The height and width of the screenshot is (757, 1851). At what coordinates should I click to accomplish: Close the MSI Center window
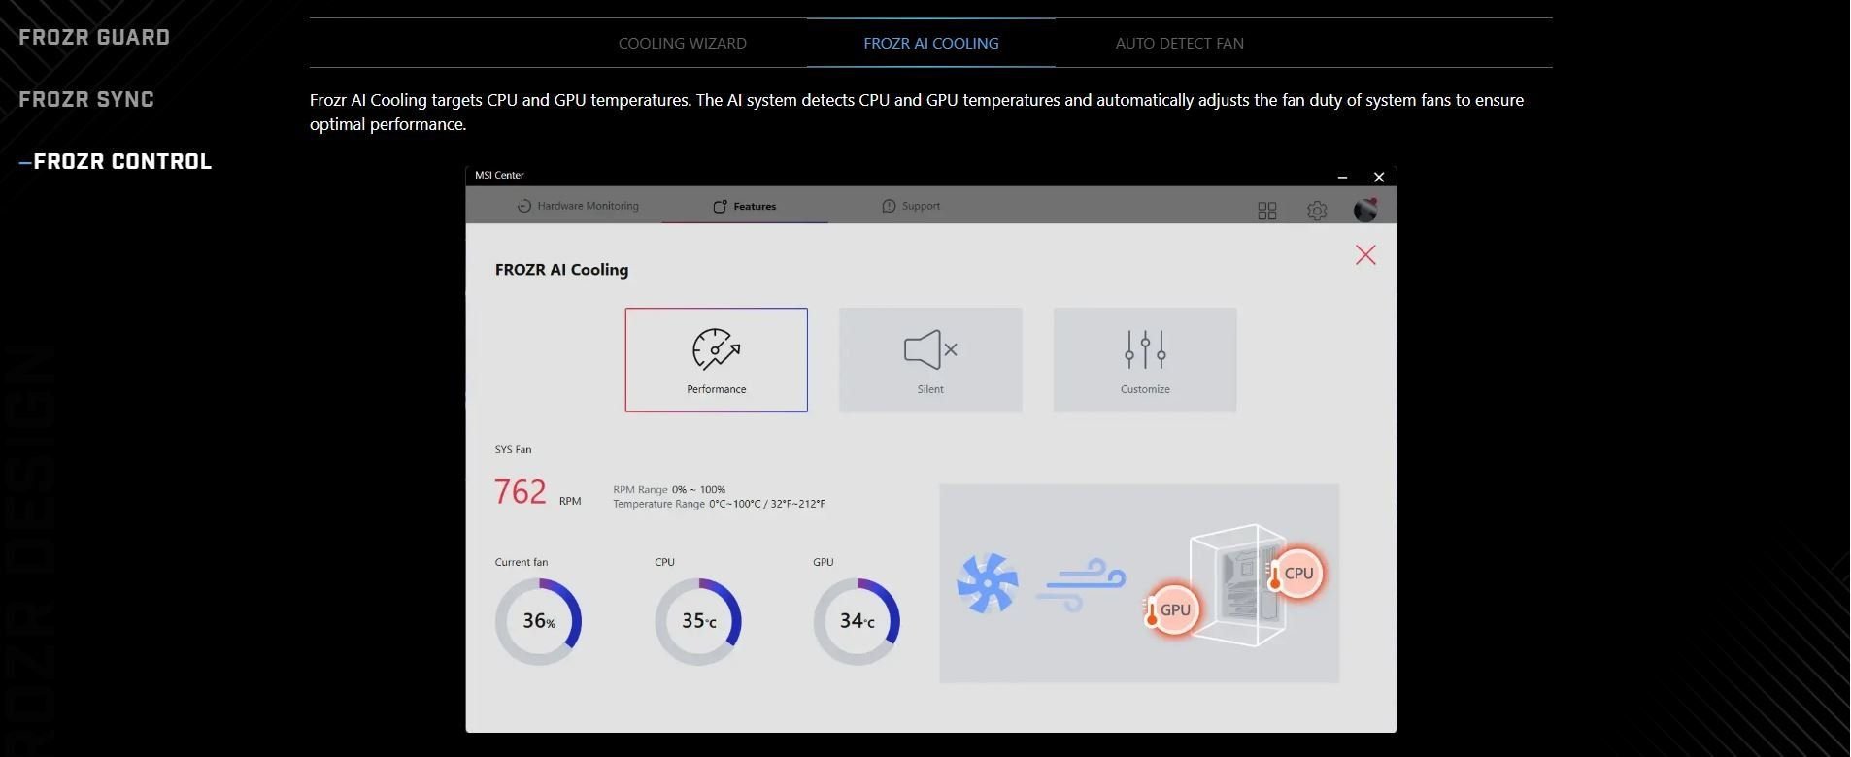pyautogui.click(x=1379, y=177)
